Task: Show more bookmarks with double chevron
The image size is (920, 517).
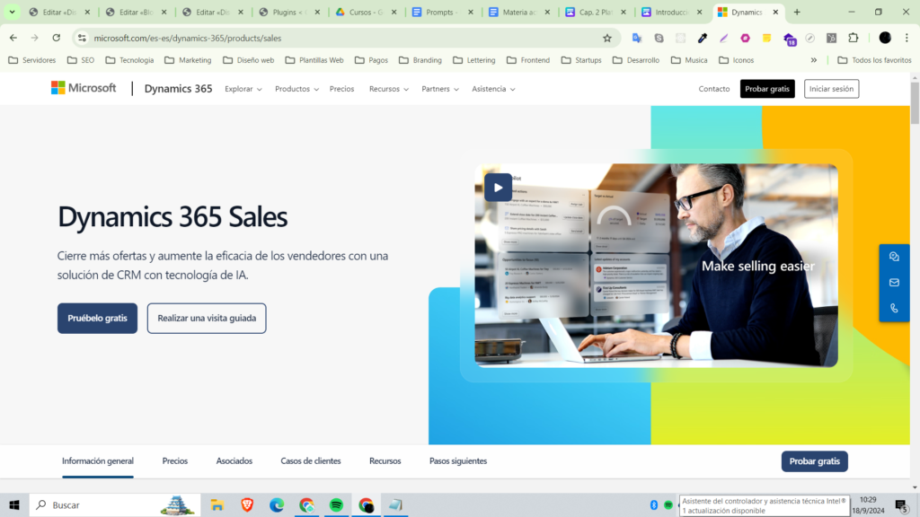Action: (x=814, y=60)
